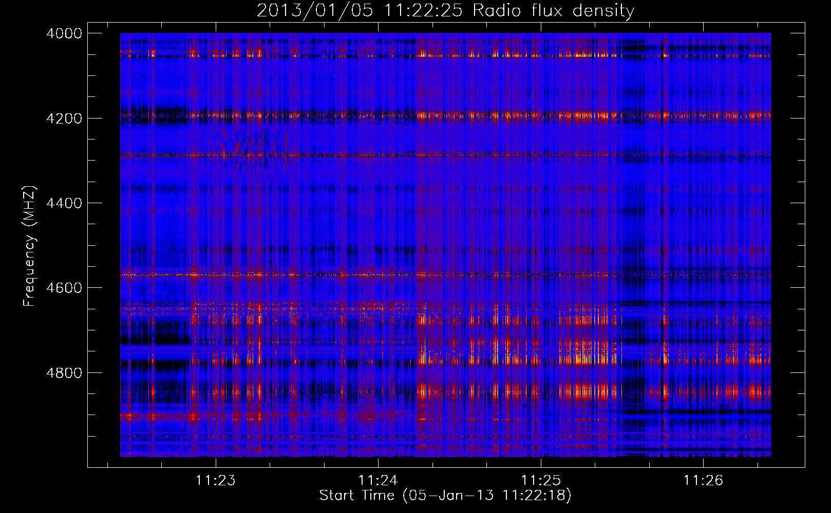
Task: Click the 'Frequency (MHZ)' axis label
Action: tap(30, 246)
